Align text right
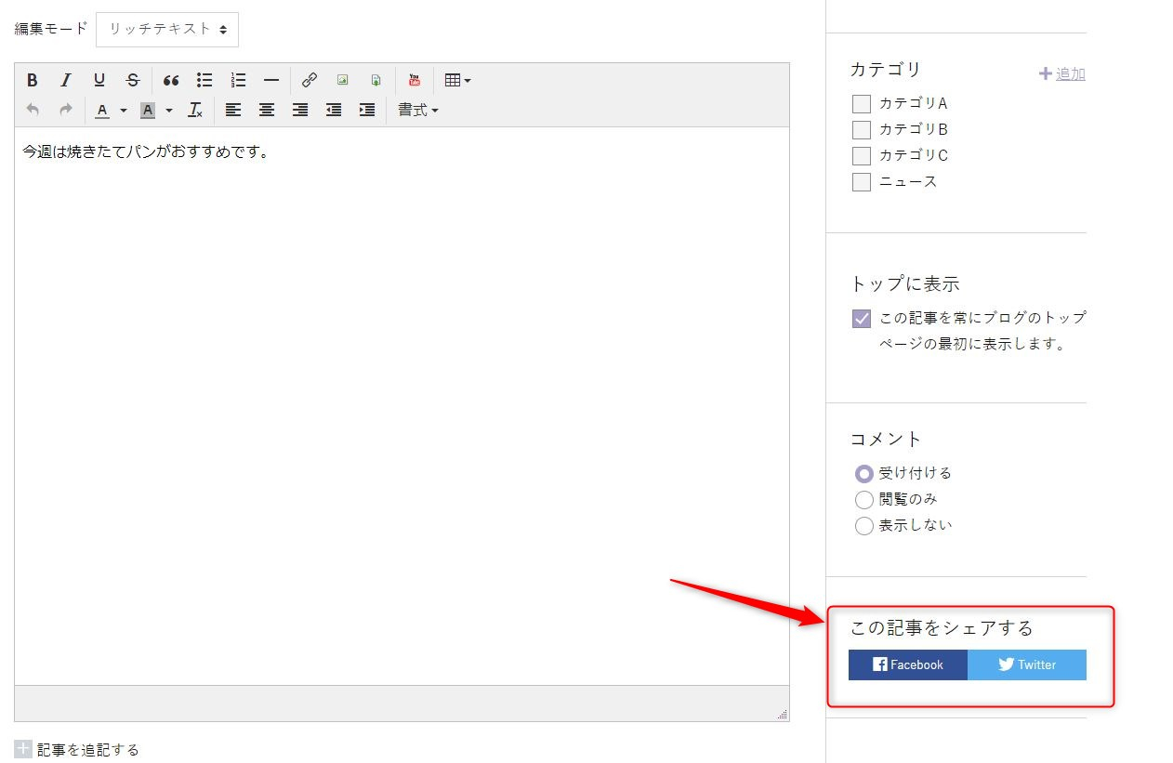This screenshot has height=763, width=1173. point(300,110)
